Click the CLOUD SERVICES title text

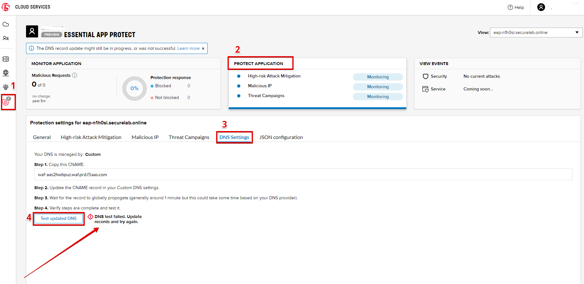pyautogui.click(x=33, y=7)
